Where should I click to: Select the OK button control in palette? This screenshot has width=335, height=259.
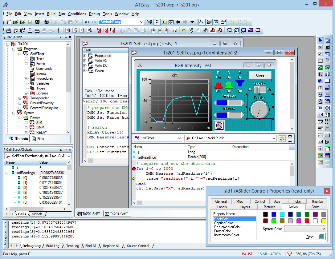click(x=320, y=47)
